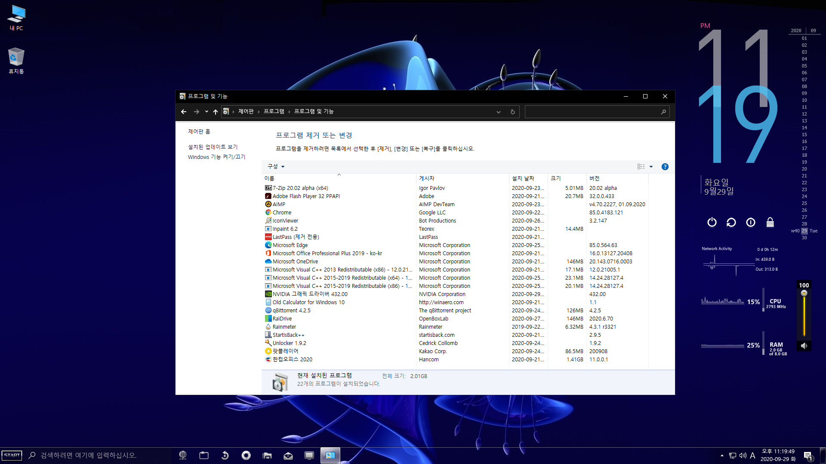Click 프로그램 in the breadcrumb path
826x464 pixels.
tap(274, 112)
